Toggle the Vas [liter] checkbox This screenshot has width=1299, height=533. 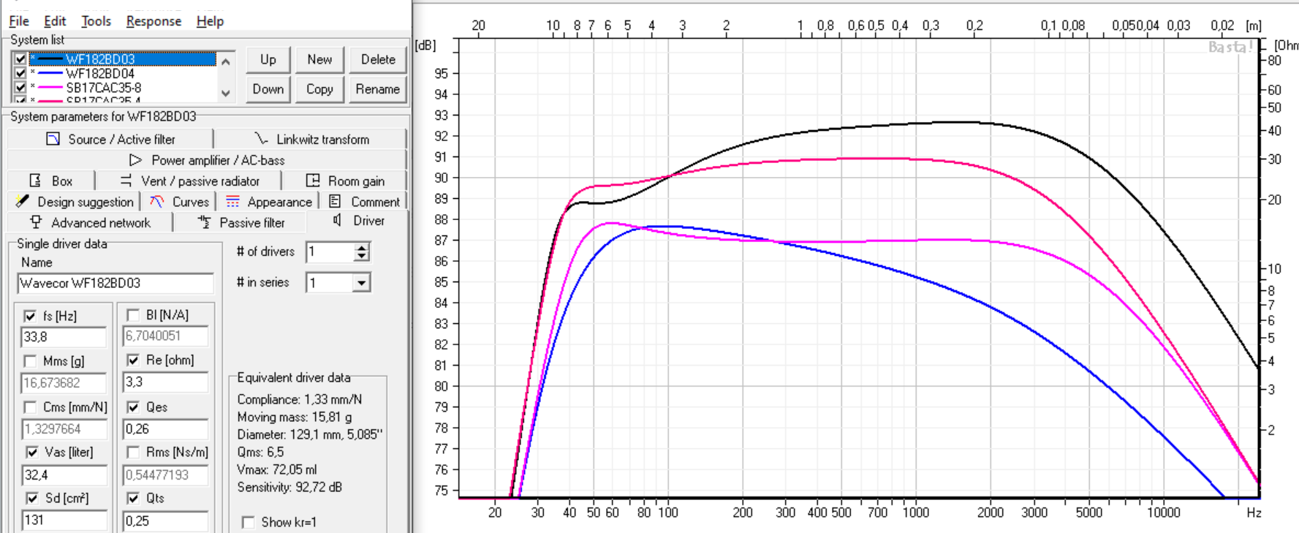32,453
